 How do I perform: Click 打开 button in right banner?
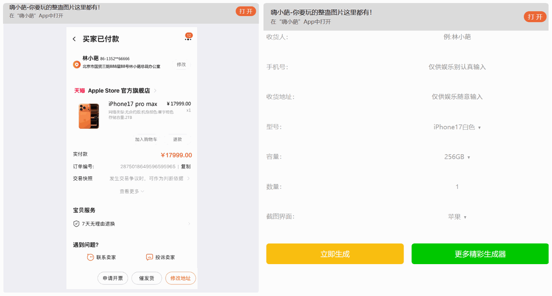535,17
